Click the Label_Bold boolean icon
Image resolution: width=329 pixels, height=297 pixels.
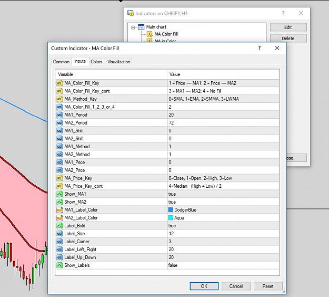click(59, 226)
